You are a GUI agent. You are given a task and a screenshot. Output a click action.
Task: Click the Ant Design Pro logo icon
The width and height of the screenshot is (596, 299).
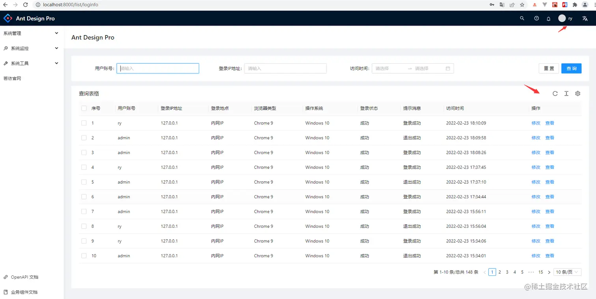click(8, 18)
